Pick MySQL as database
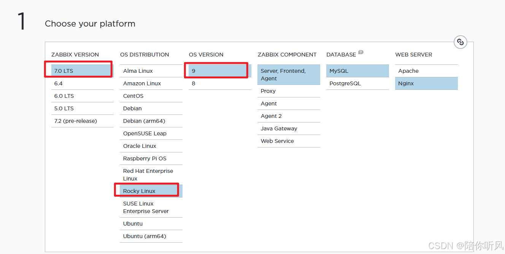 (x=358, y=71)
